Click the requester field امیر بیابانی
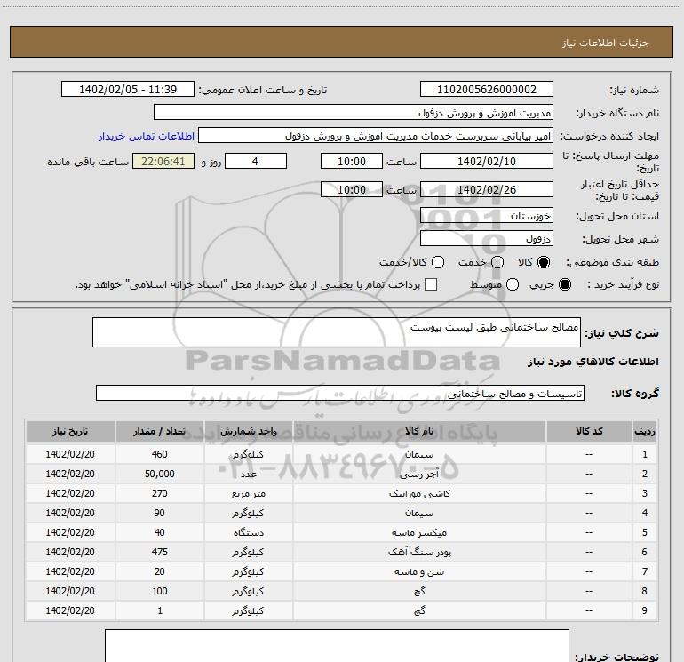Viewport: 684px width, 662px height. [x=376, y=136]
